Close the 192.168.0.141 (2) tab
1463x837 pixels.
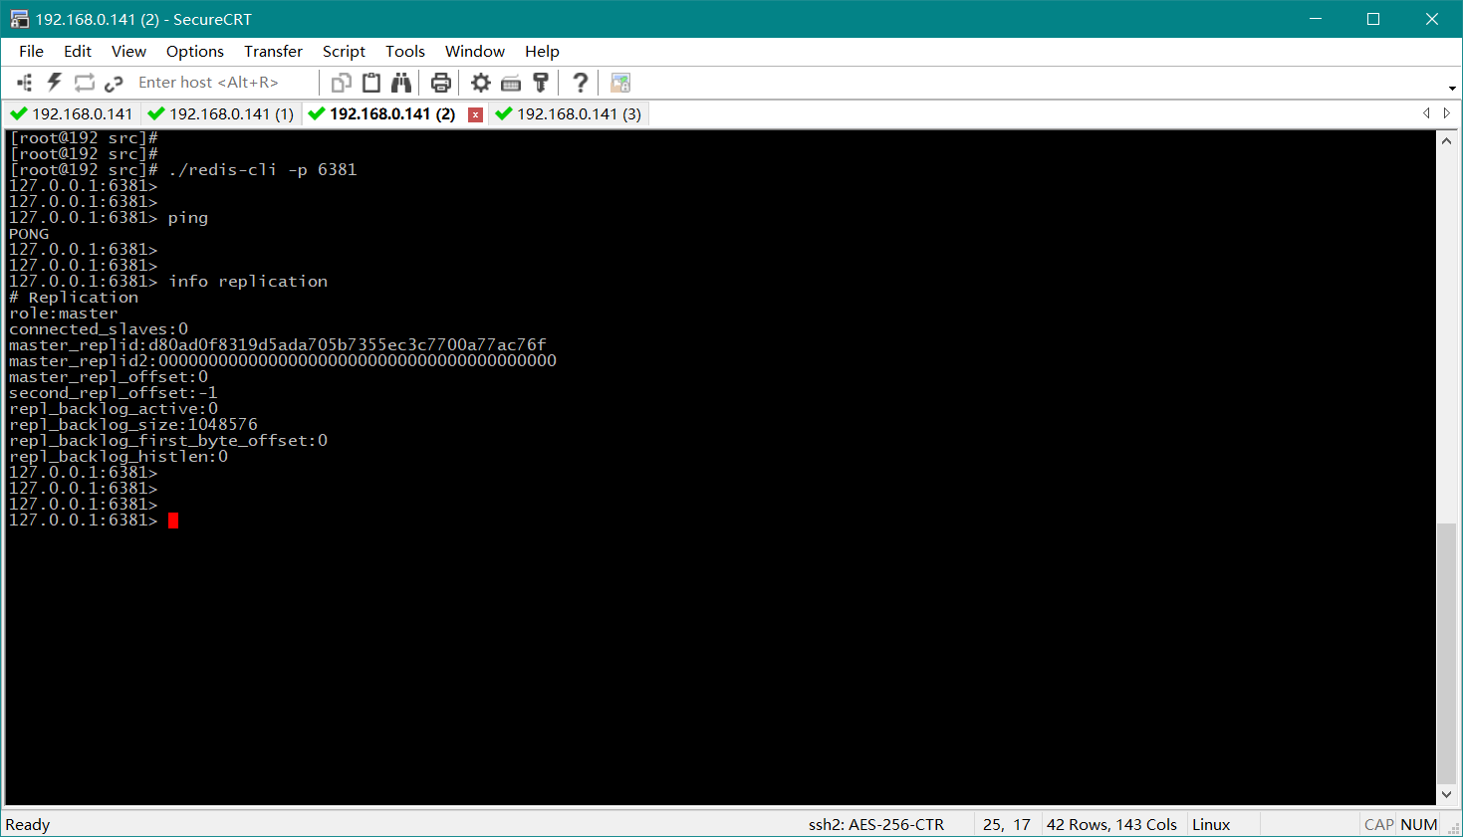coord(476,114)
